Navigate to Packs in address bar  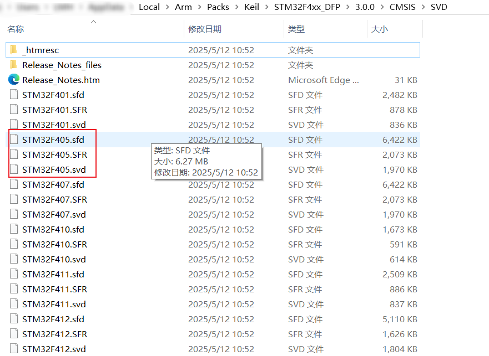tap(218, 7)
